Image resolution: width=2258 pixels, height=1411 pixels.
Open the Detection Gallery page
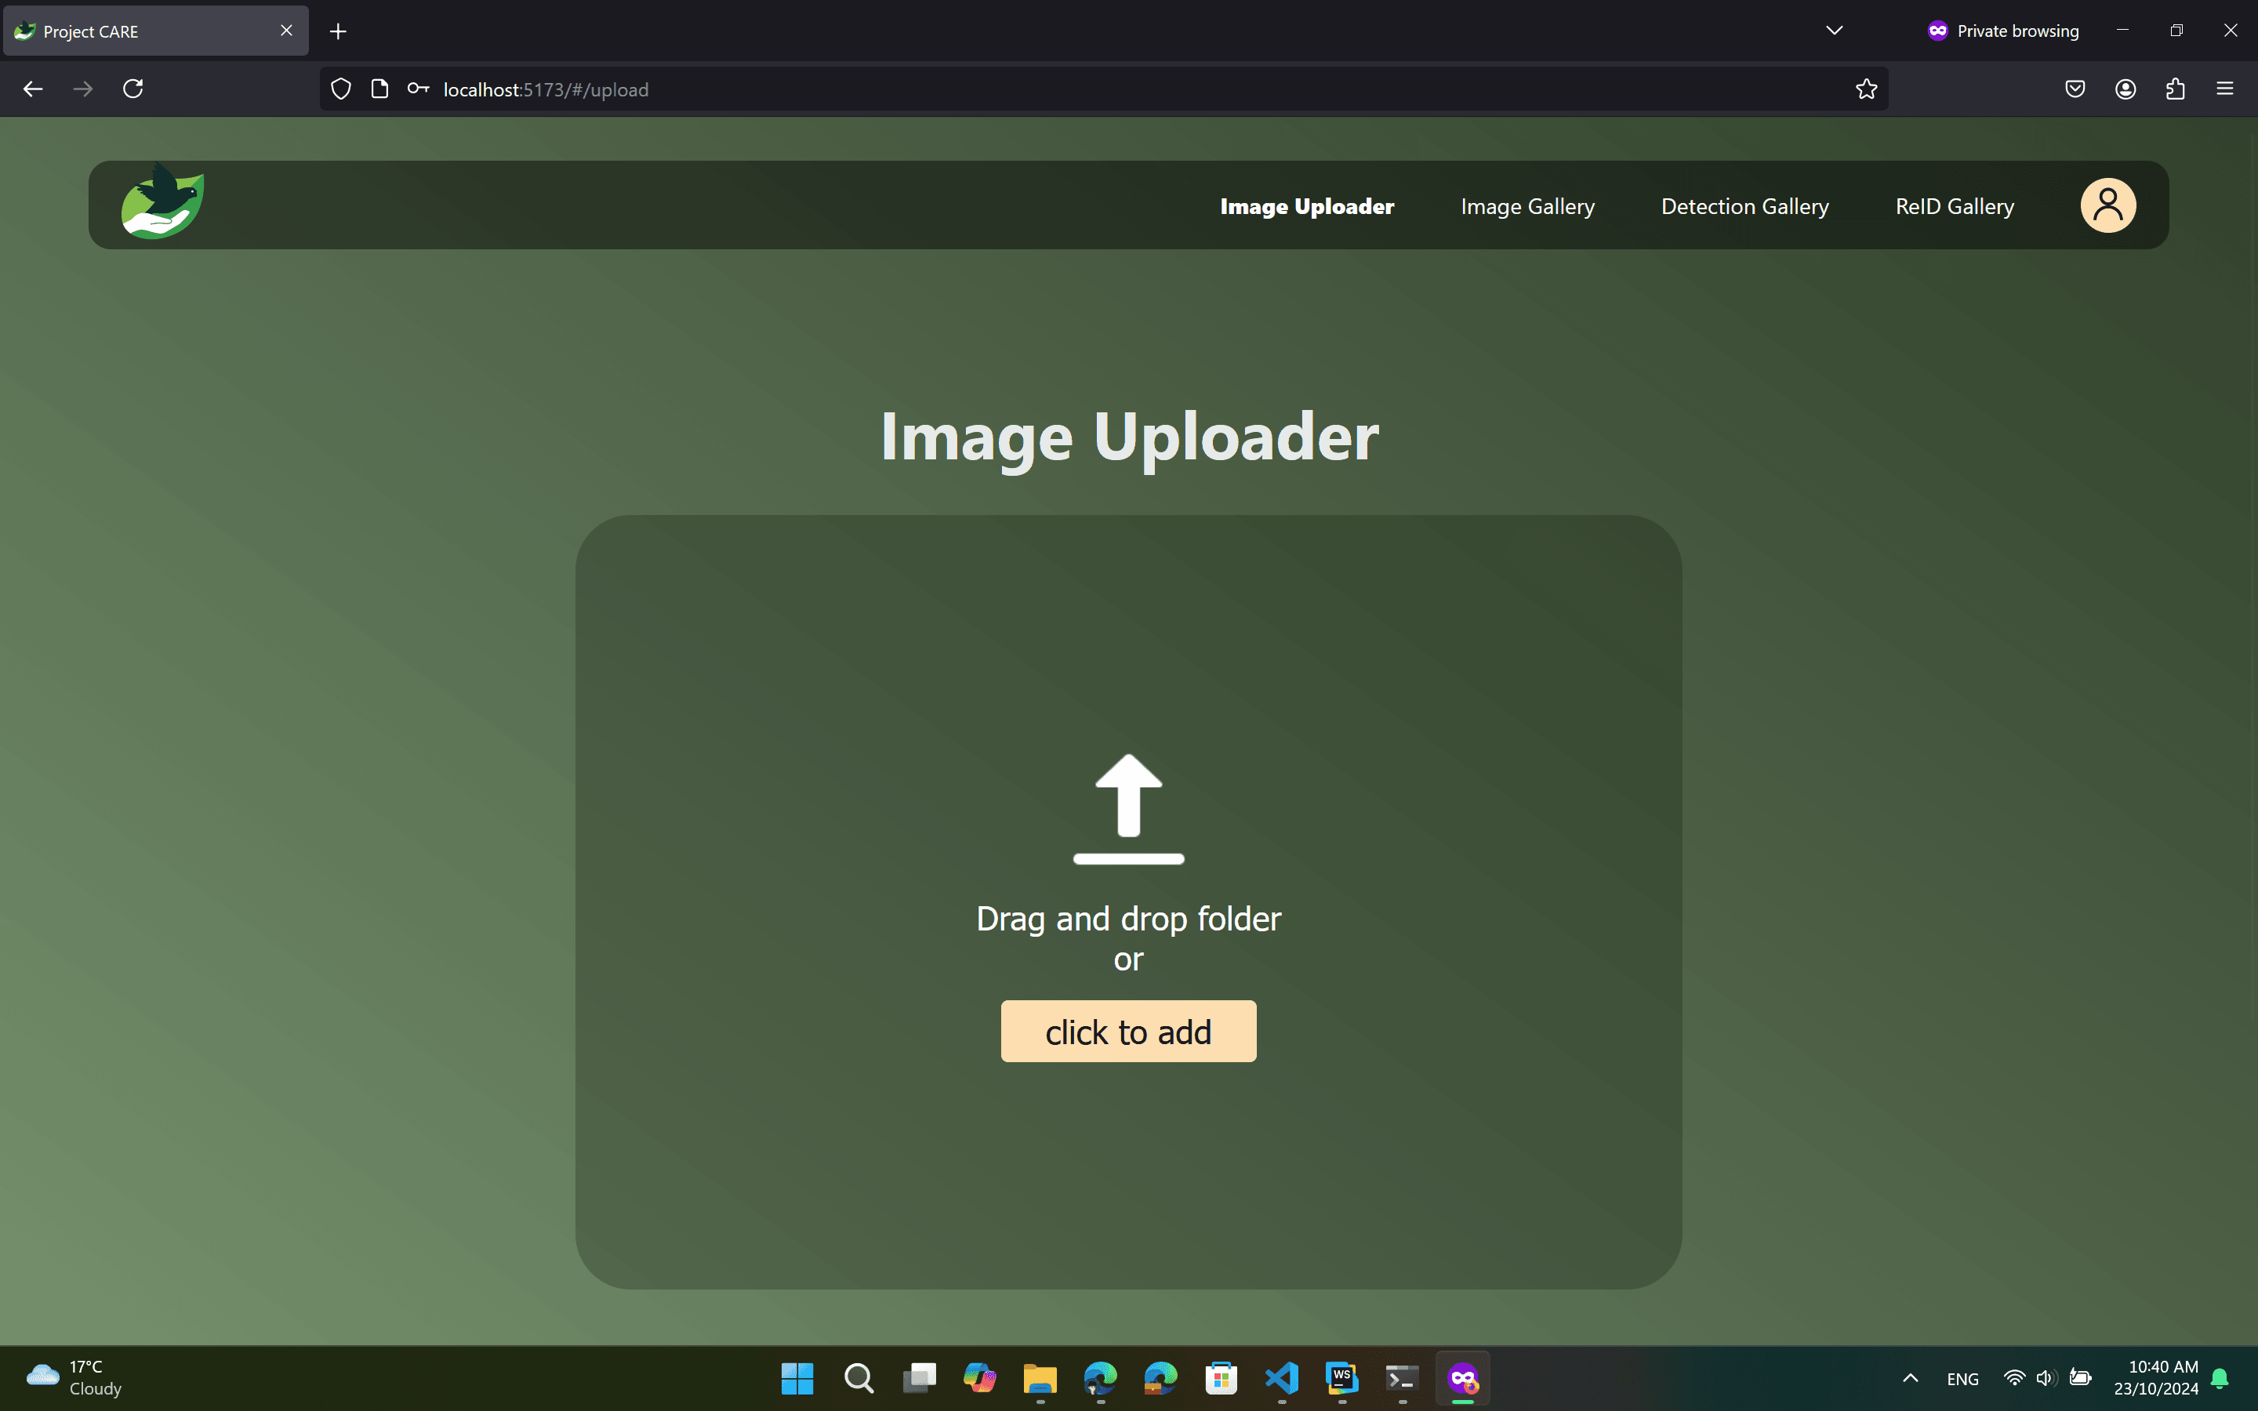pos(1744,206)
